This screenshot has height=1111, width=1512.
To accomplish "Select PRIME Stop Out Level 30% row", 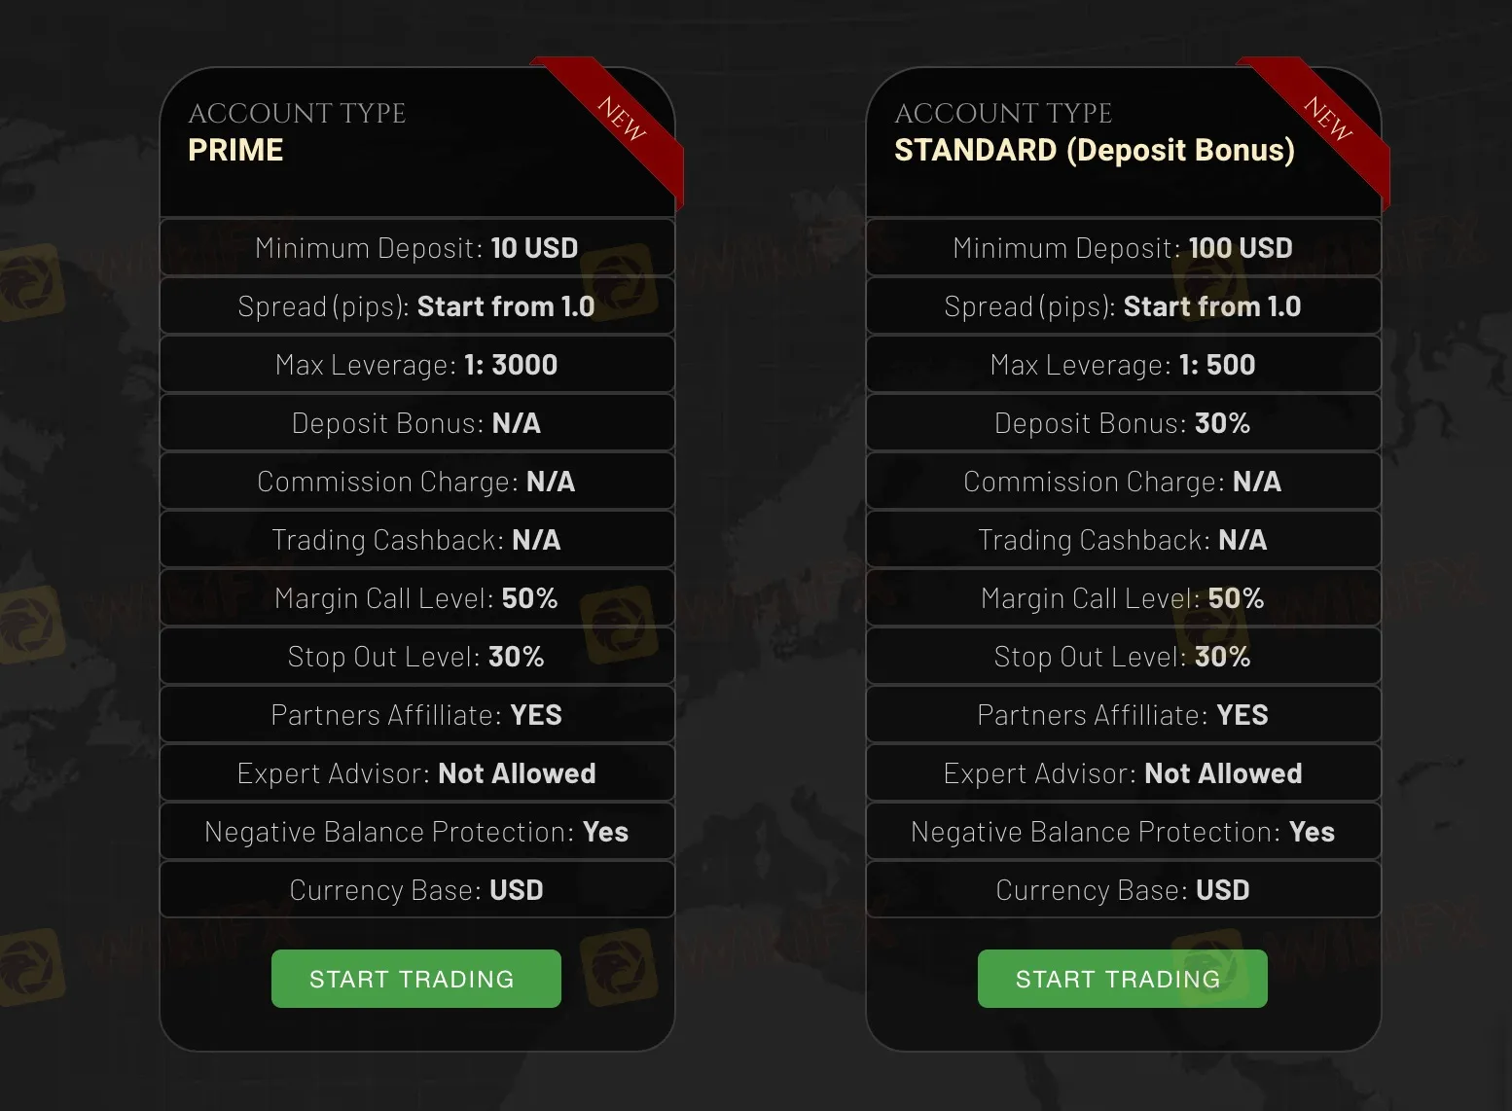I will 417,656.
